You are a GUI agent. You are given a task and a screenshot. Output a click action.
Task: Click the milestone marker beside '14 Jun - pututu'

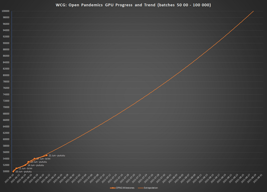(25, 165)
